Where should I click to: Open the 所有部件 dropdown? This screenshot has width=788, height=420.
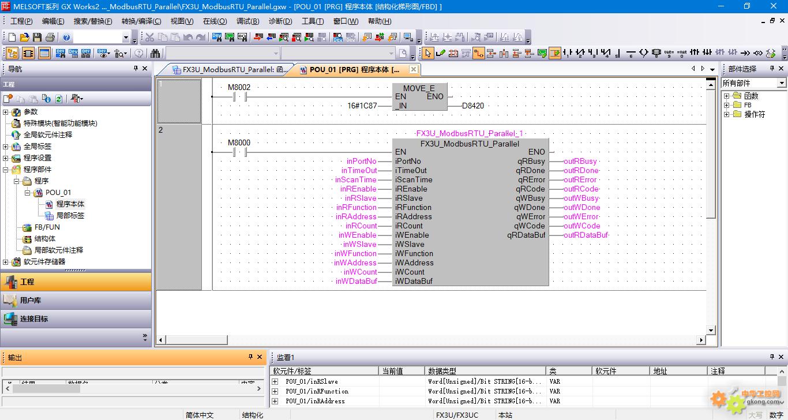(782, 83)
